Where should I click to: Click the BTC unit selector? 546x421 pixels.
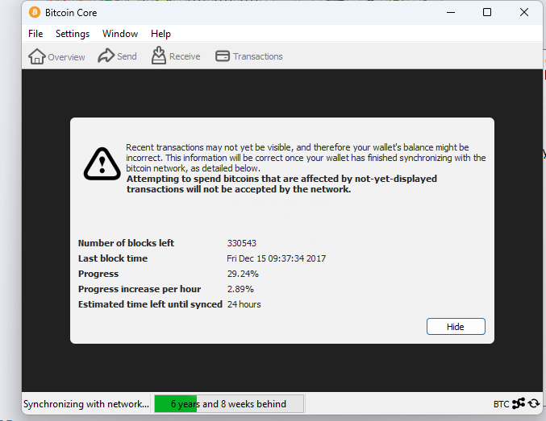coord(501,404)
